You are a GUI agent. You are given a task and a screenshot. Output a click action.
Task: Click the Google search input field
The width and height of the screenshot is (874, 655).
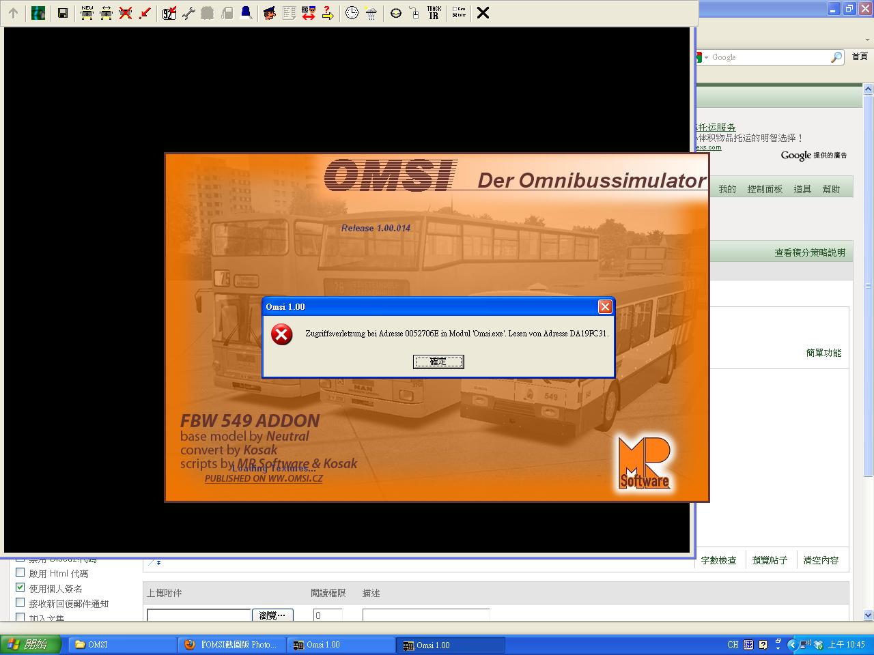(x=770, y=57)
